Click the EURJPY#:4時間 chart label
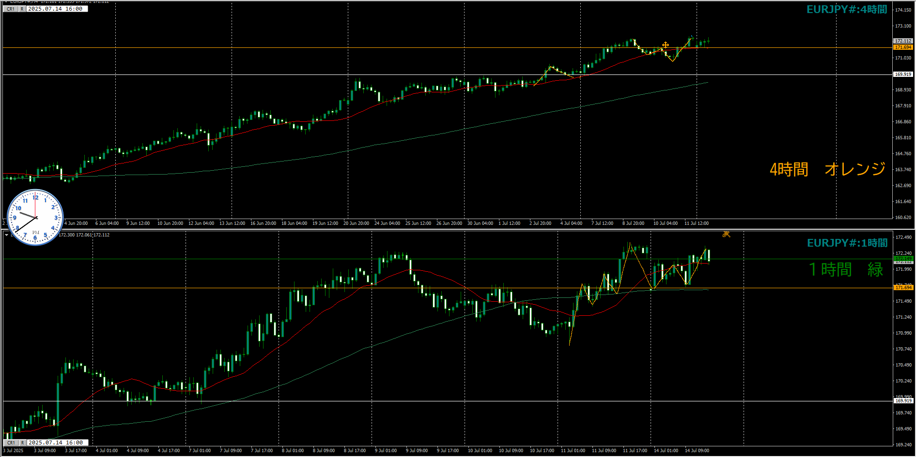The image size is (916, 457). coord(847,10)
